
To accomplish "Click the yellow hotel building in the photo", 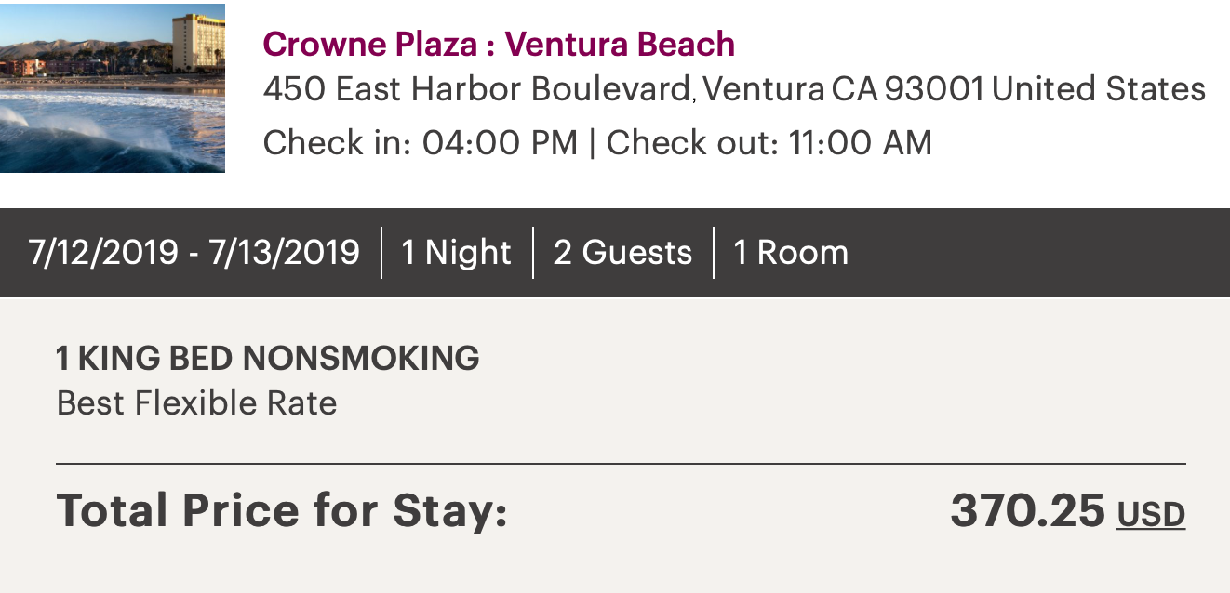I will pyautogui.click(x=196, y=42).
